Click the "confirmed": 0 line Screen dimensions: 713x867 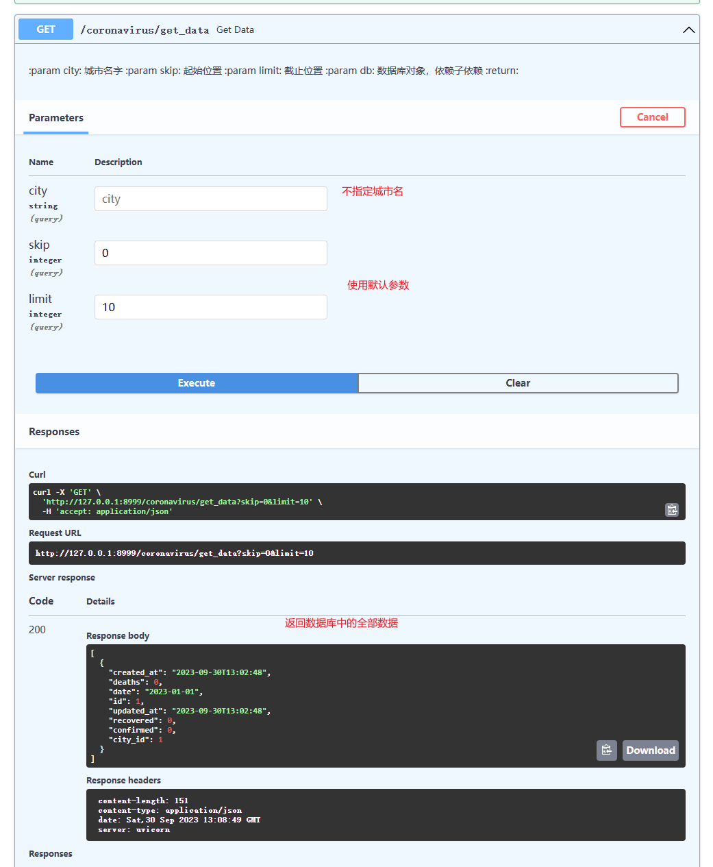[x=142, y=730]
